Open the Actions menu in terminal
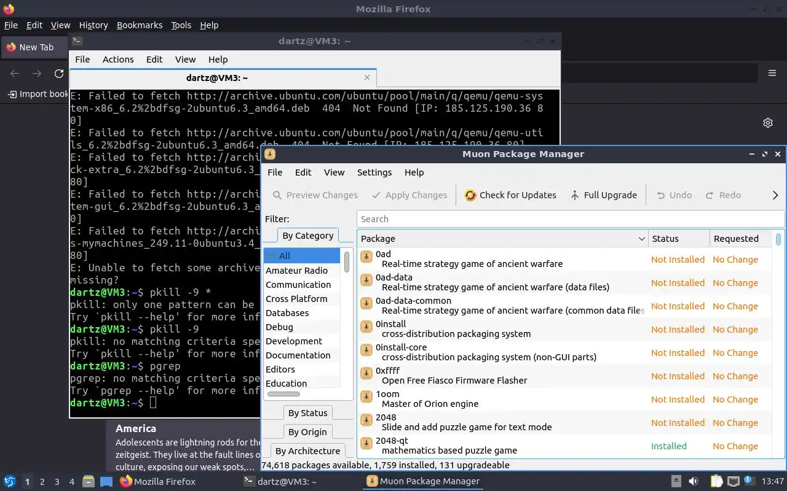This screenshot has width=787, height=491. click(118, 60)
